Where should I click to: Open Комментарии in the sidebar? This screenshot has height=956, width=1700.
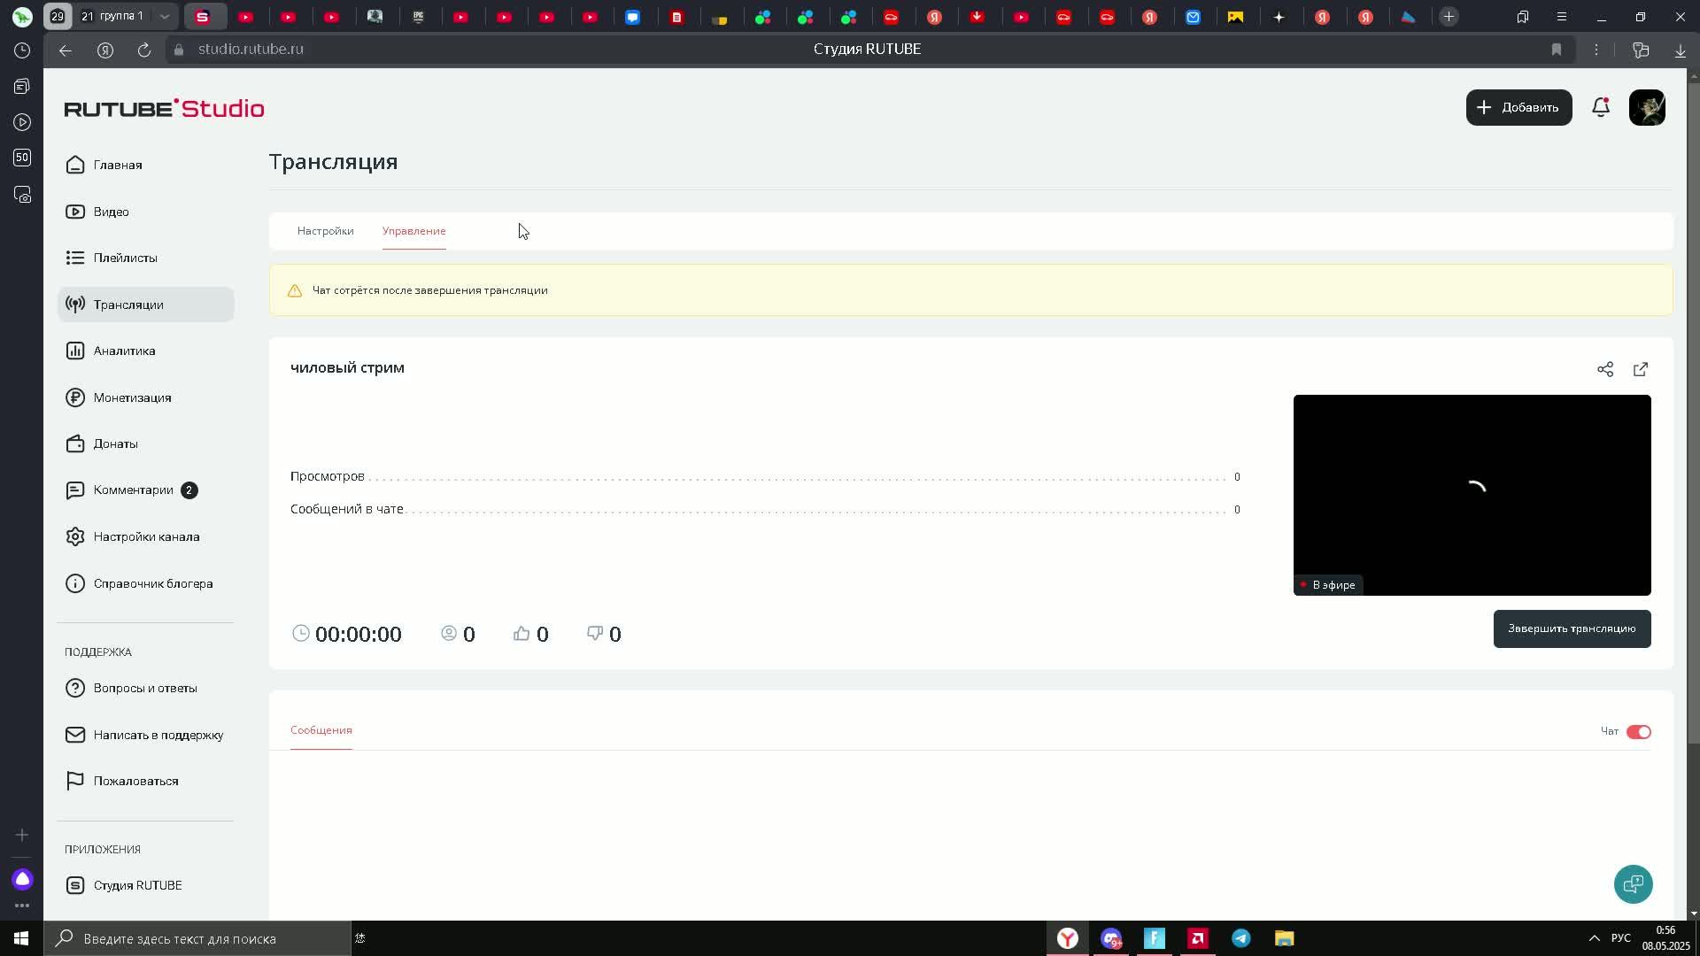coord(133,490)
